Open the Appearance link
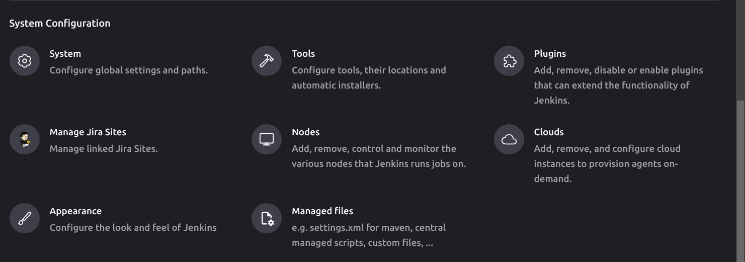The width and height of the screenshot is (745, 262). 75,211
